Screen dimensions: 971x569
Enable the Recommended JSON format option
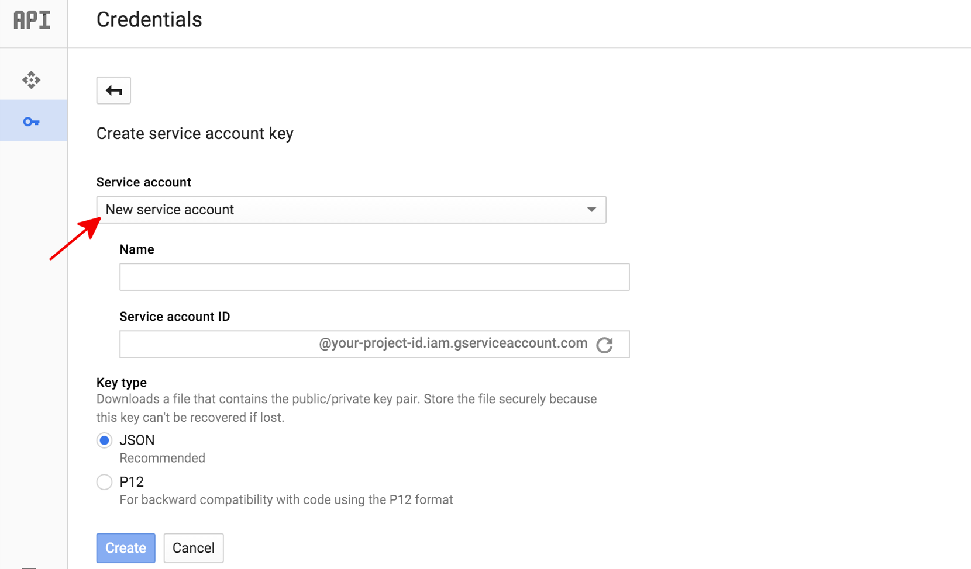104,440
